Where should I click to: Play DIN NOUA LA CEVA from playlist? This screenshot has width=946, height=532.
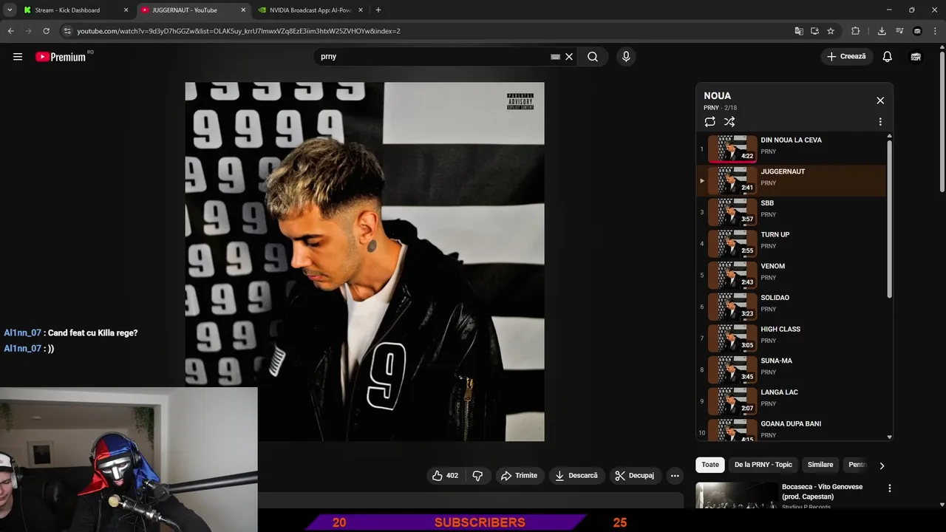pyautogui.click(x=791, y=148)
